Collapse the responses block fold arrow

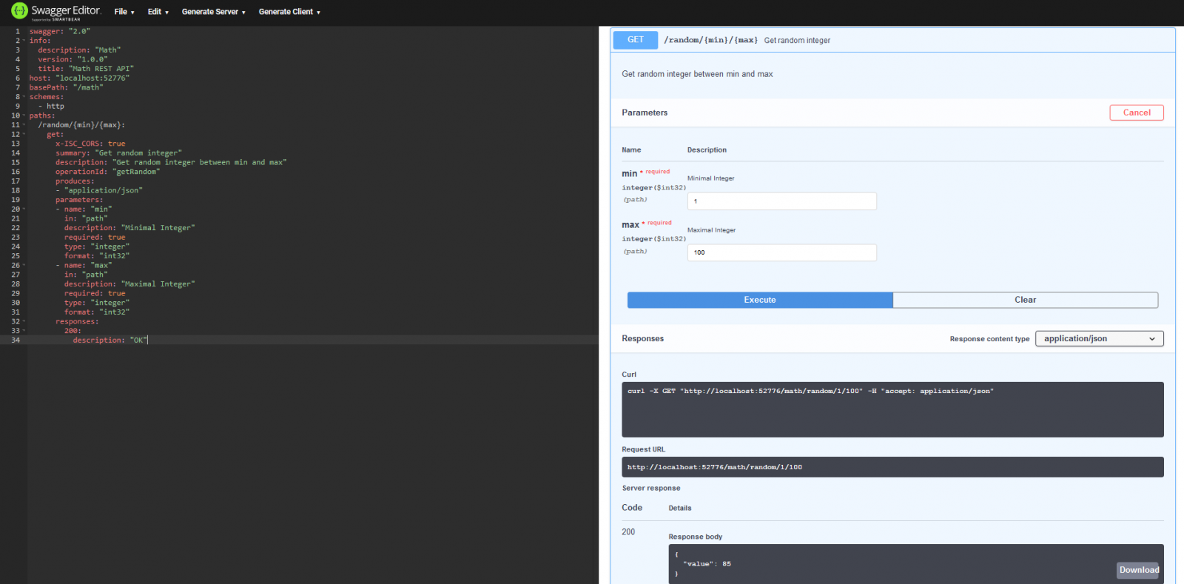(24, 322)
